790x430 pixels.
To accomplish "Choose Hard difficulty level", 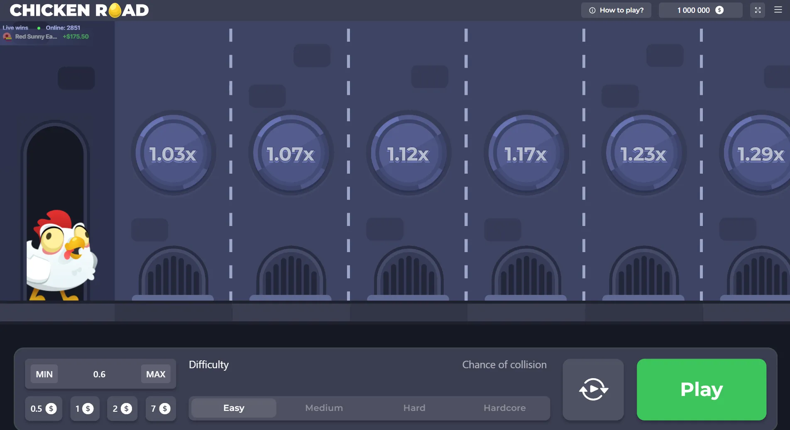I will tap(414, 408).
